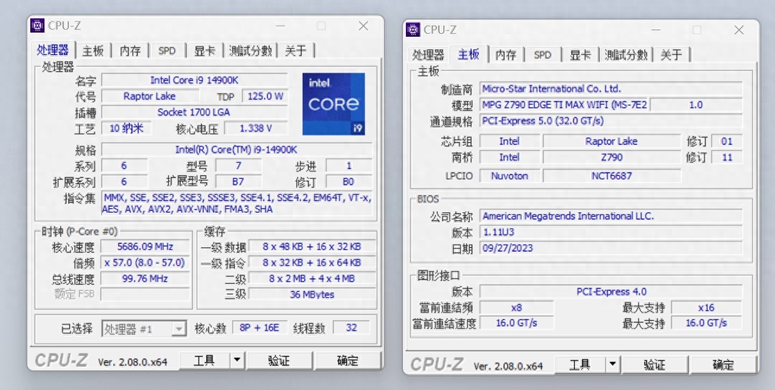Click the 10 纳米 process value
The image size is (775, 390).
click(126, 128)
